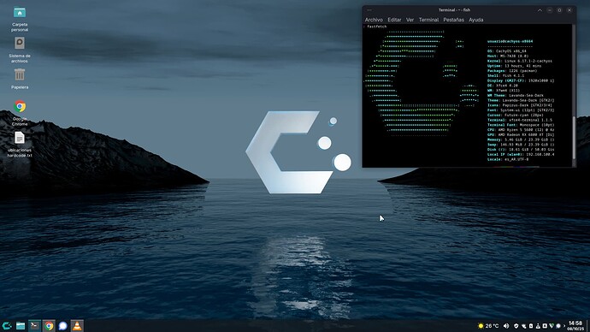Click the Shell: fish 4.1.1 line
Viewport: 590px width, 332px height.
[505, 75]
